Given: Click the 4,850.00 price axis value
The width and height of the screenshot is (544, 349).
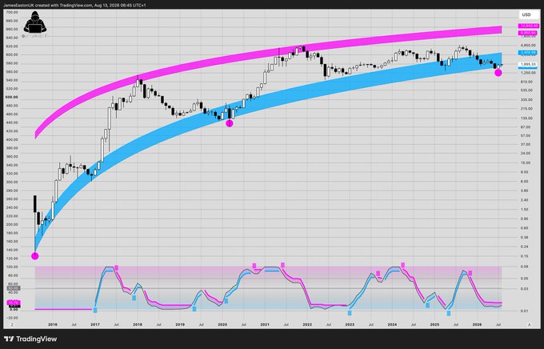Looking at the screenshot, I should (x=528, y=45).
